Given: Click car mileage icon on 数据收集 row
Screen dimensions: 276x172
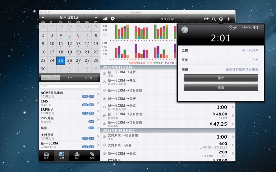Looking at the screenshot, I should tap(104, 116).
